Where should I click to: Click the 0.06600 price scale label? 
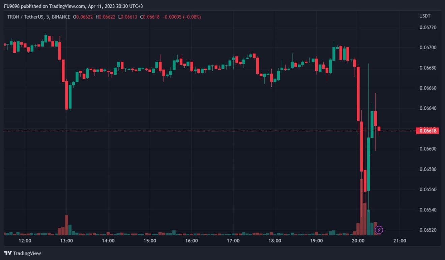(x=427, y=149)
